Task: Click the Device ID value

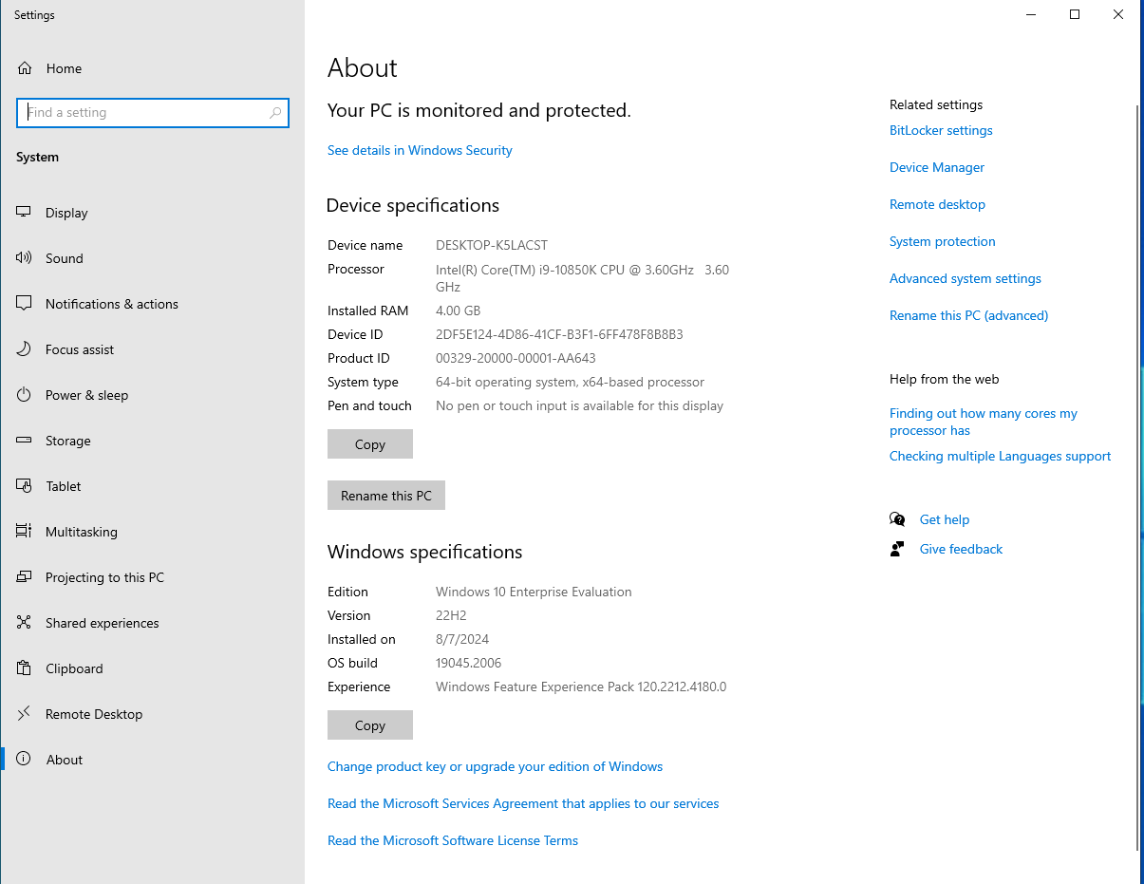Action: click(559, 334)
